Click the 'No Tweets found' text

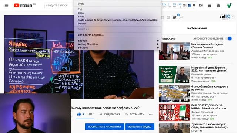(x=197, y=28)
